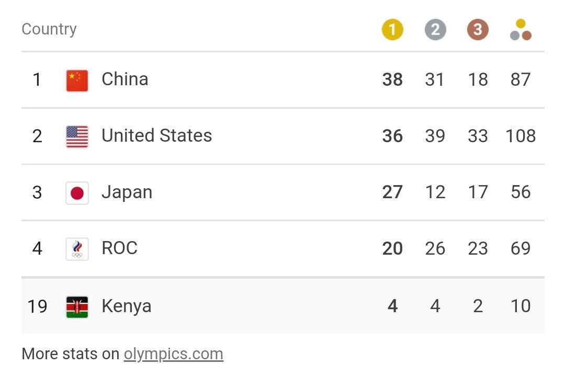Click United States total of 108
The height and width of the screenshot is (388, 565).
coord(521,136)
